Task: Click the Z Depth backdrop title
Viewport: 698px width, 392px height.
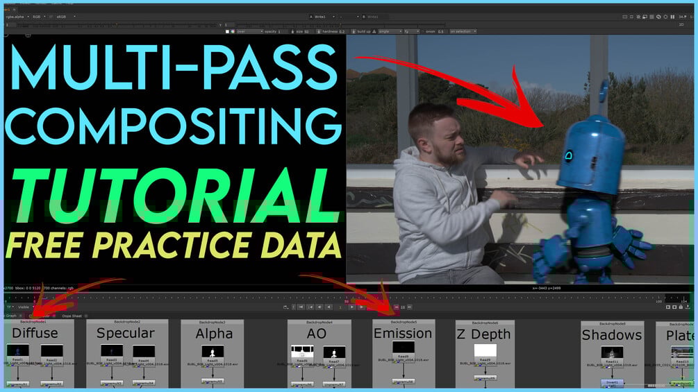Action: click(x=484, y=334)
